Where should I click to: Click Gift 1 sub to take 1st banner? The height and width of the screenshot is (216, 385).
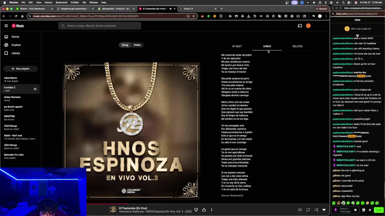coord(357,29)
